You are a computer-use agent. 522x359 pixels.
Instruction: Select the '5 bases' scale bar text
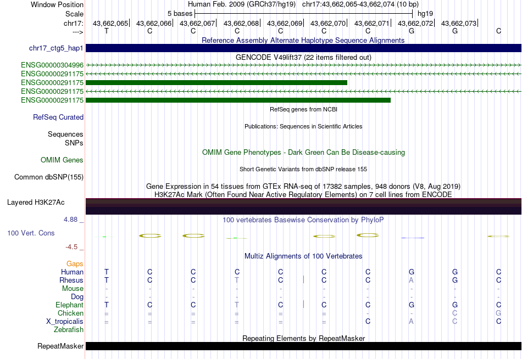pyautogui.click(x=180, y=14)
